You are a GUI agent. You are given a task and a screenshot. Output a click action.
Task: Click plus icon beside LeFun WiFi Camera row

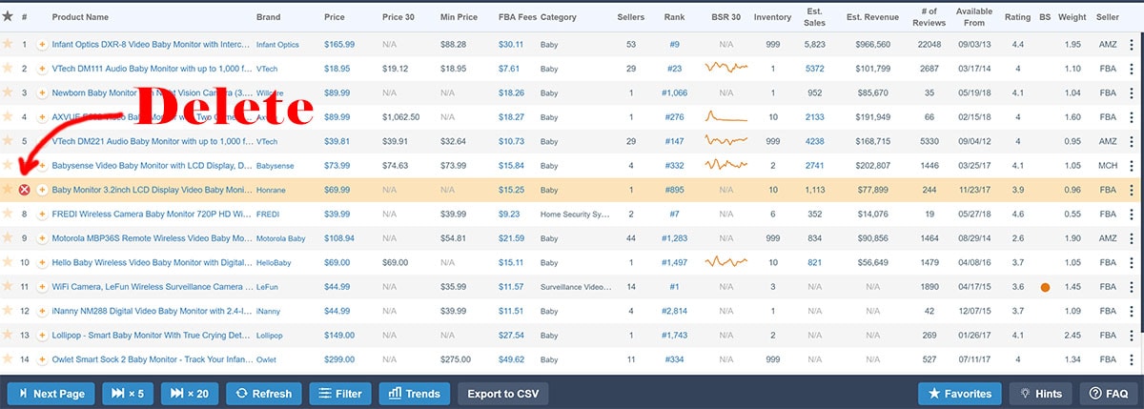[x=42, y=287]
